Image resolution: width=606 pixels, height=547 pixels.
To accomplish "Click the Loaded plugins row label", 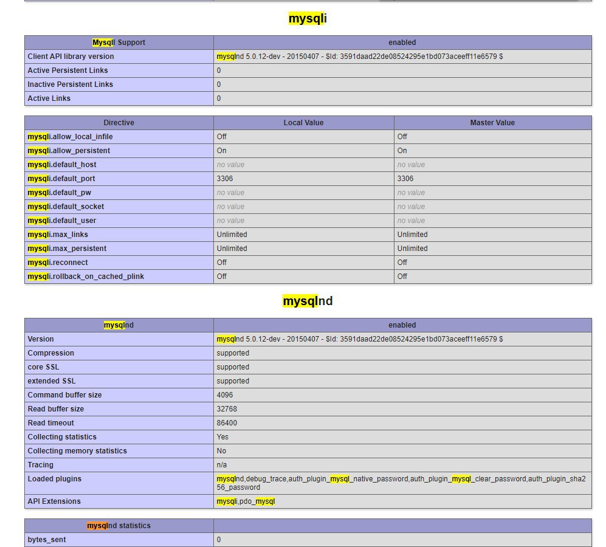I will pyautogui.click(x=55, y=478).
